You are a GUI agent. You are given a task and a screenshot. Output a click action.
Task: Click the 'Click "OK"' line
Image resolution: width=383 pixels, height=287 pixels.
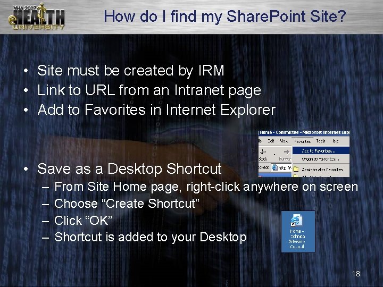click(x=83, y=221)
